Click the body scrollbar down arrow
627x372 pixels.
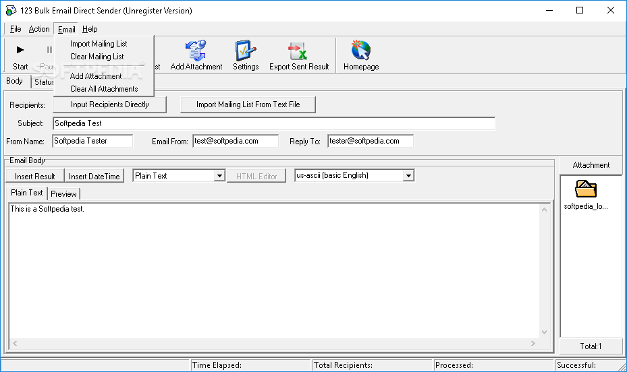pos(544,332)
